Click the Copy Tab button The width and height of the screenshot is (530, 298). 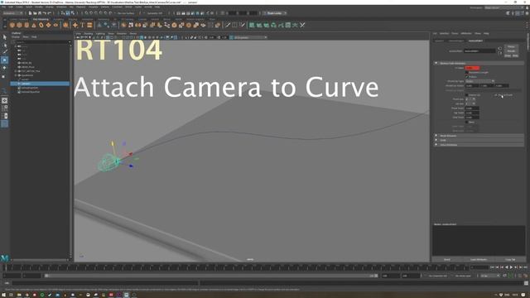[510, 259]
